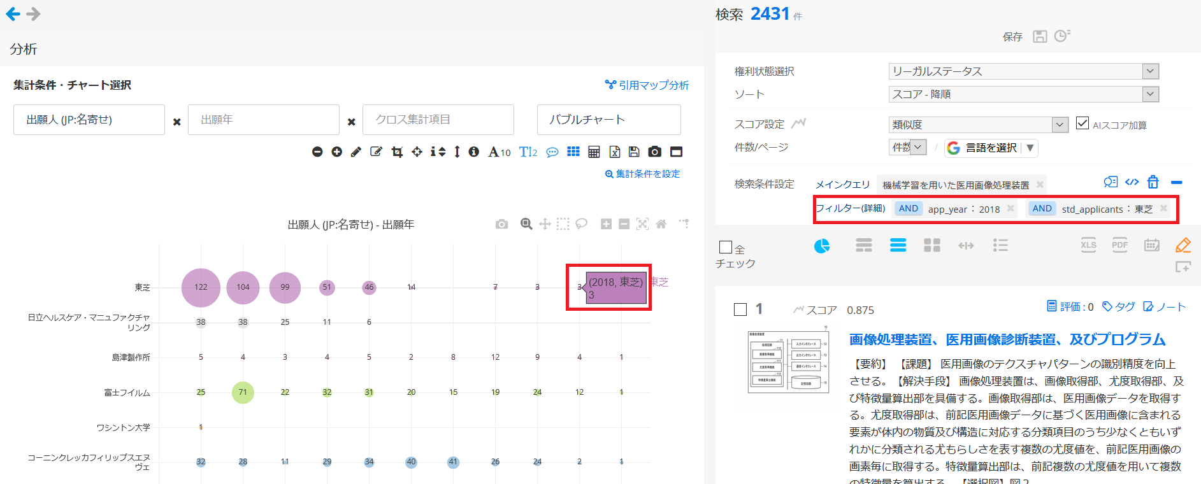The width and height of the screenshot is (1201, 484).
Task: Toggle the blue comment bubble icon
Action: point(552,152)
